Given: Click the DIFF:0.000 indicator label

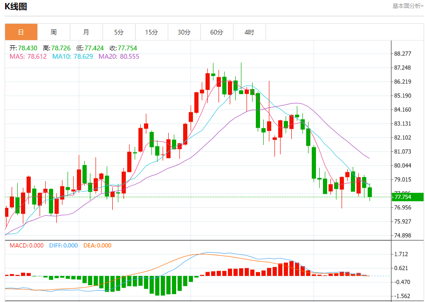Looking at the screenshot, I should (x=63, y=246).
